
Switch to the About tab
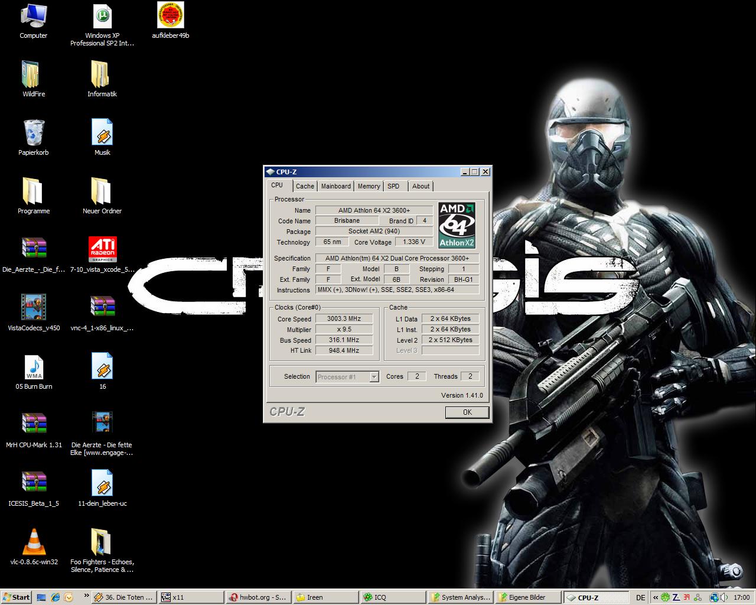421,186
